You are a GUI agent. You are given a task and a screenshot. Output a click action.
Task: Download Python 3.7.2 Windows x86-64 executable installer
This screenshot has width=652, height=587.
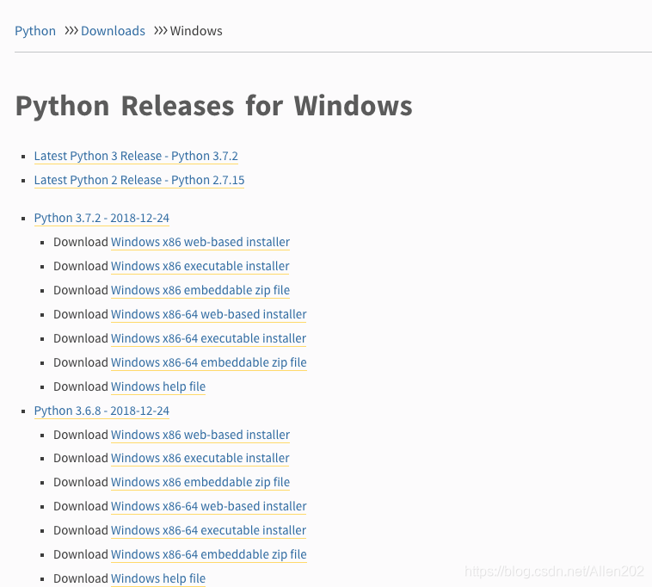coord(208,338)
